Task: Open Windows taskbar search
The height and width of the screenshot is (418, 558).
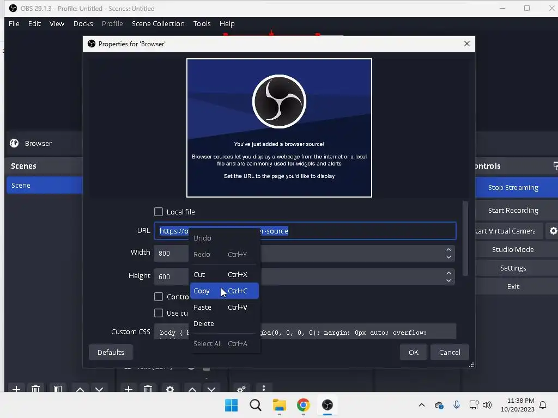Action: [255, 405]
